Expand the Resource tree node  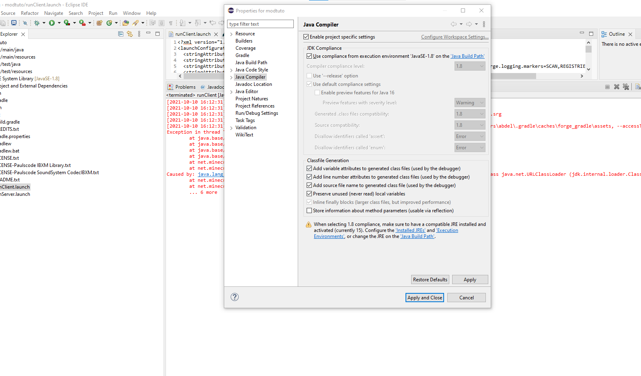click(231, 34)
